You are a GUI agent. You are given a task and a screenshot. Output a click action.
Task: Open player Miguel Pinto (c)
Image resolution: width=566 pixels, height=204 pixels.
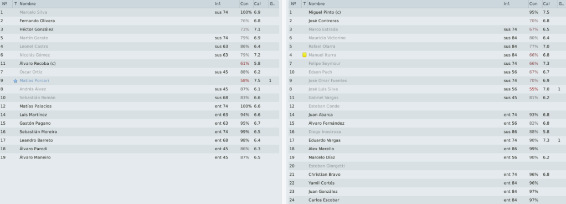[325, 12]
